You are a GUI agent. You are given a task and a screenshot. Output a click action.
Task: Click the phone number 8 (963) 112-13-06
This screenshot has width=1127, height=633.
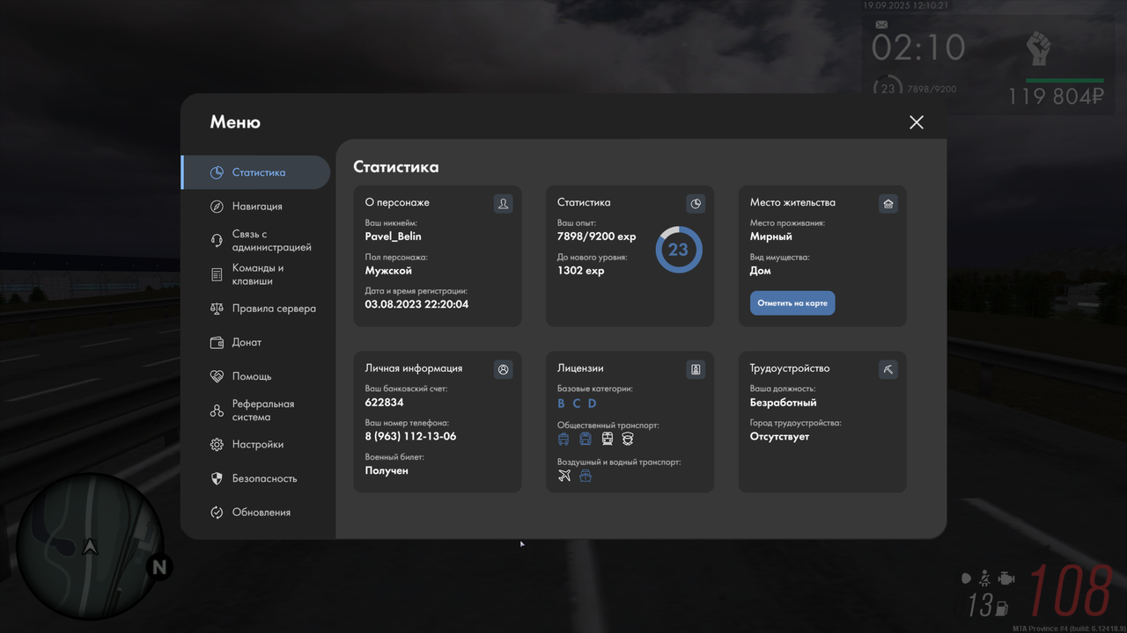tap(411, 437)
